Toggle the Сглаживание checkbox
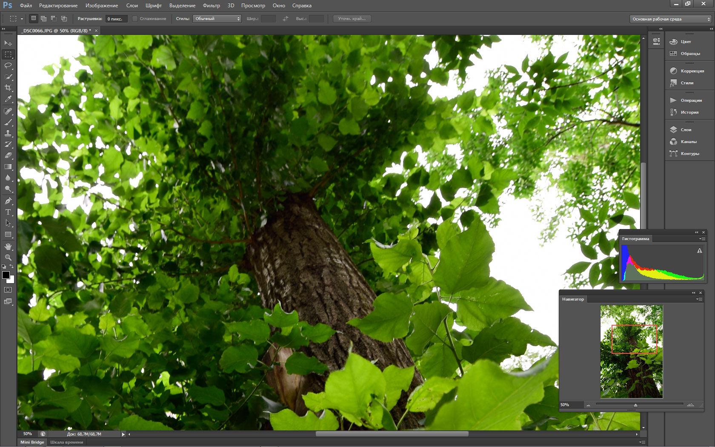The height and width of the screenshot is (447, 715). coord(135,19)
